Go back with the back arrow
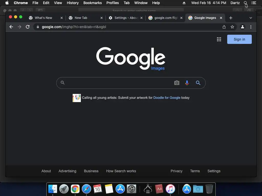Screen dimensions: 262x196 coord(11,27)
